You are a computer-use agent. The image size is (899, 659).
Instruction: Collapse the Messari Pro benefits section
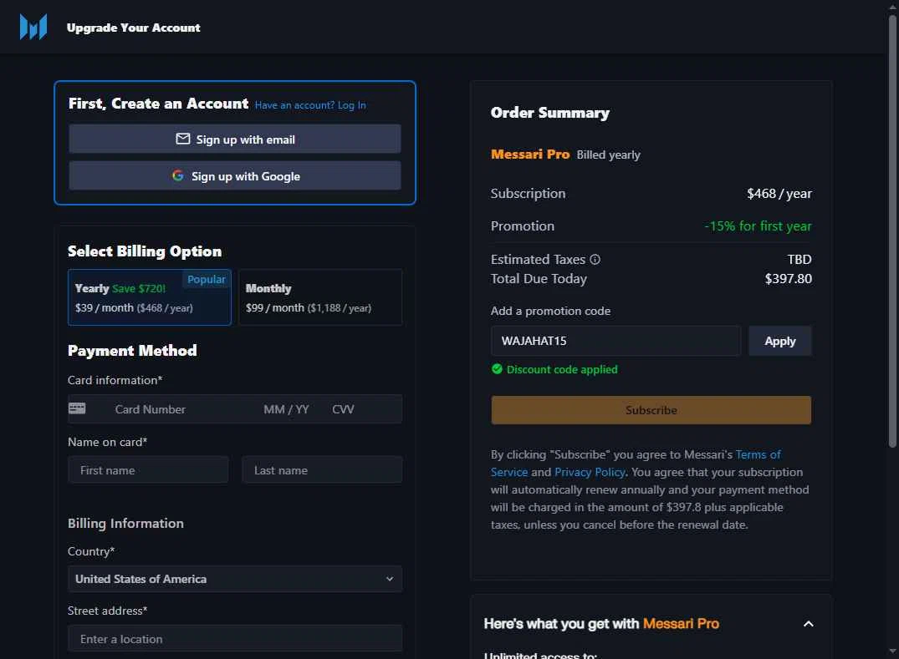coord(809,623)
